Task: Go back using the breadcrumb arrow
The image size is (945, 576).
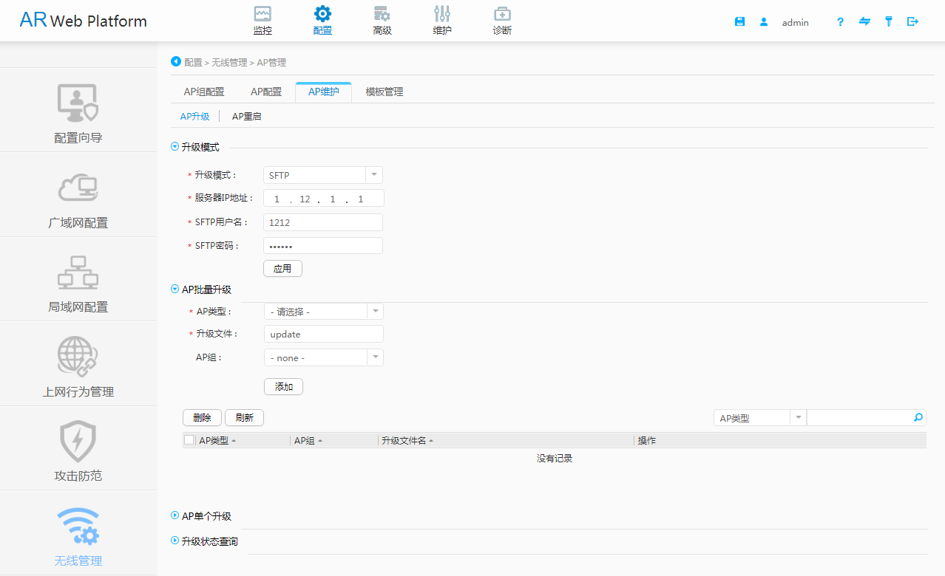Action: click(x=176, y=62)
